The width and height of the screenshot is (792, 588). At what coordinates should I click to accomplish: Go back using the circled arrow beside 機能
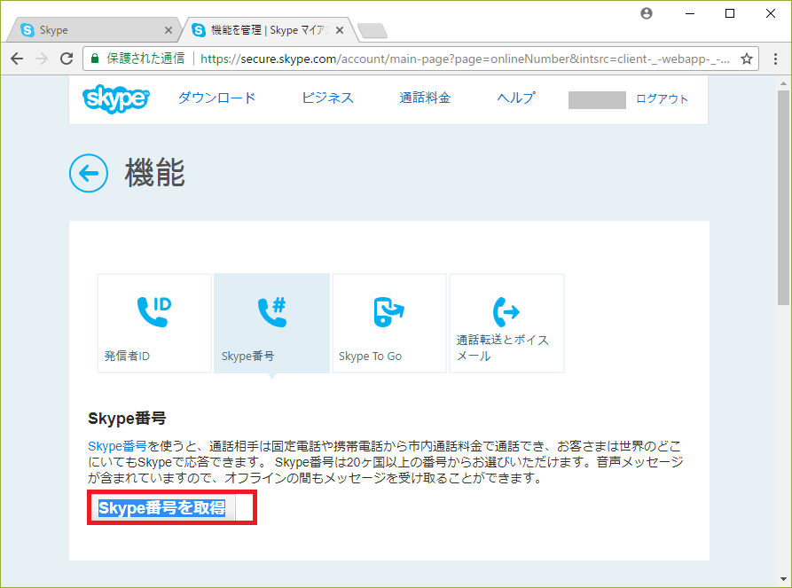coord(89,173)
